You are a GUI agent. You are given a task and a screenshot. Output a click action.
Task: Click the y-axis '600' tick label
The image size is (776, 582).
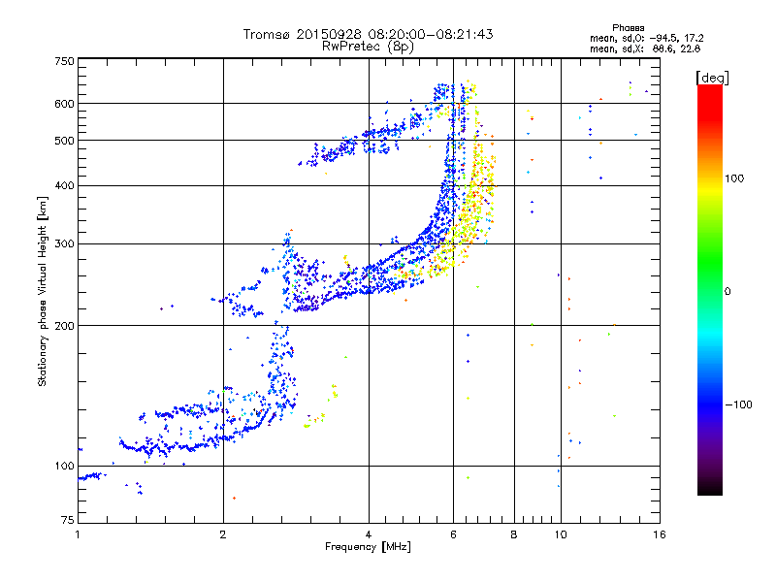64,104
